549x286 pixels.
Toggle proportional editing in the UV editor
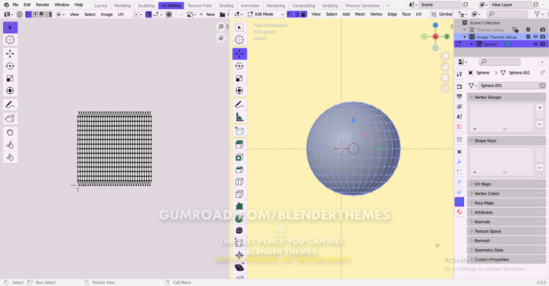(x=169, y=14)
